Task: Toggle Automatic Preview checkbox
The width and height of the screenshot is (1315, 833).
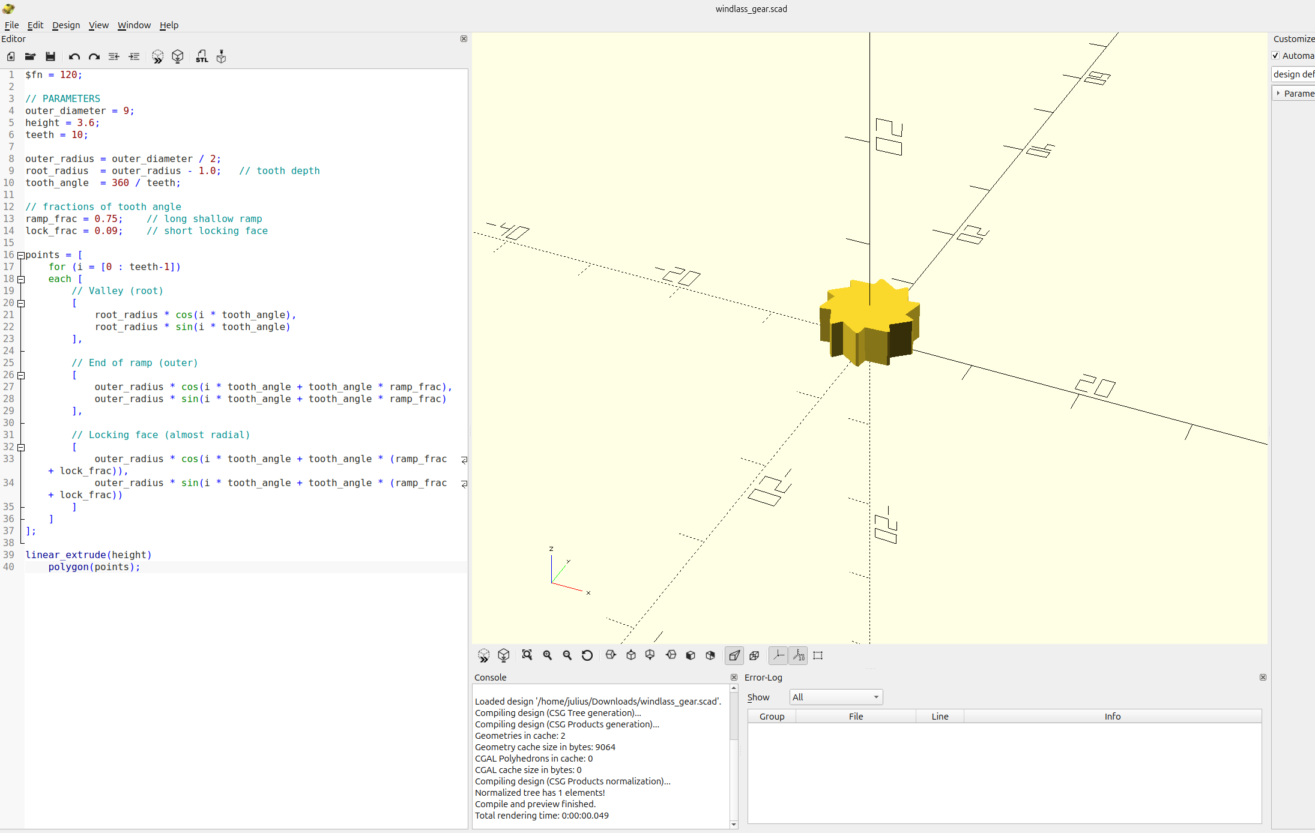Action: (1276, 56)
